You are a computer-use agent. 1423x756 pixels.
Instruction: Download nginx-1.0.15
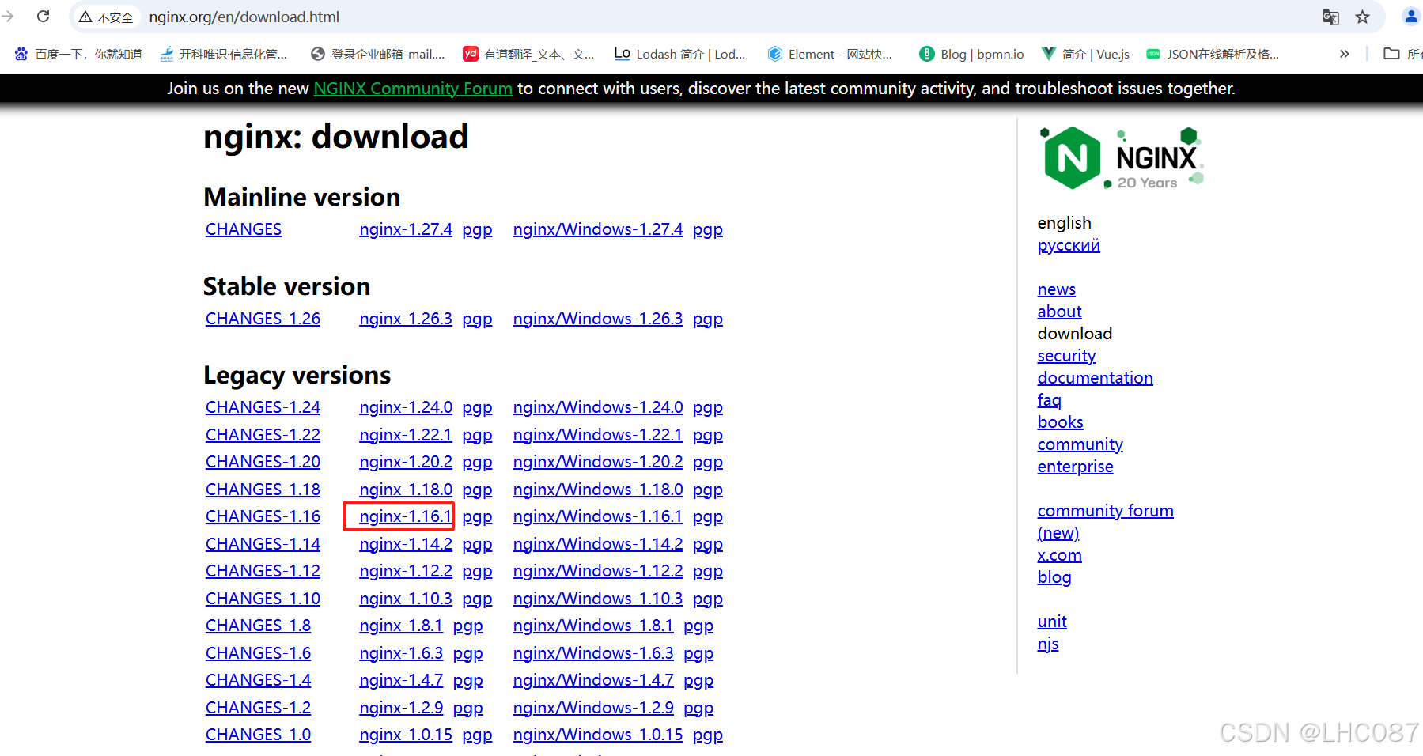click(x=406, y=735)
